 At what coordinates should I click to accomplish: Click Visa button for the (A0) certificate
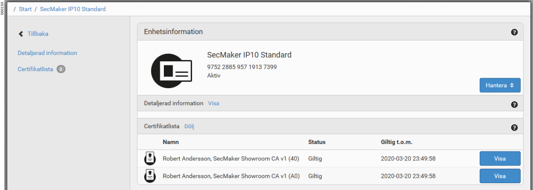(x=500, y=176)
